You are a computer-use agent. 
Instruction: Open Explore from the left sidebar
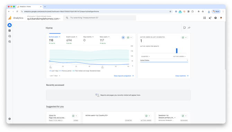(x=10, y=36)
